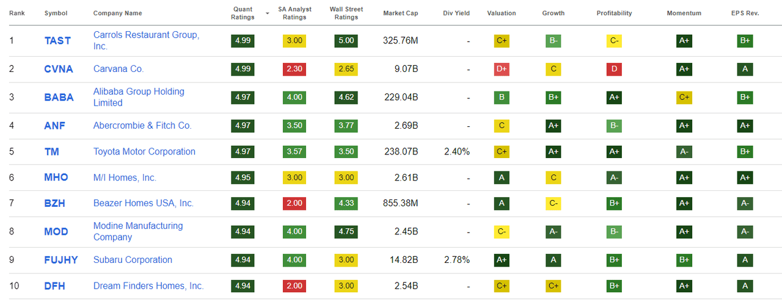
Task: Open Abercrombie & Fitch Co. page
Action: pyautogui.click(x=142, y=126)
